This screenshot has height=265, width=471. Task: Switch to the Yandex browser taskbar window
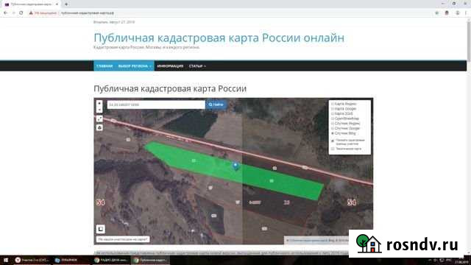(x=32, y=260)
